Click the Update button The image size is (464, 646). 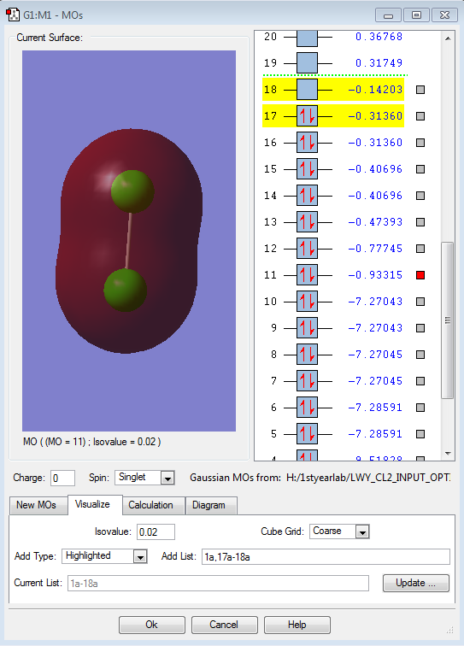416,583
